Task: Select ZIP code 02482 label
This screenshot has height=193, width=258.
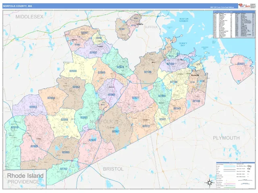Action: [x=77, y=45]
